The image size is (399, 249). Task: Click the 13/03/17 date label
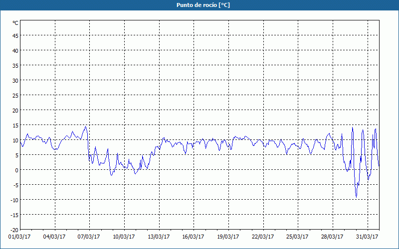coord(159,237)
